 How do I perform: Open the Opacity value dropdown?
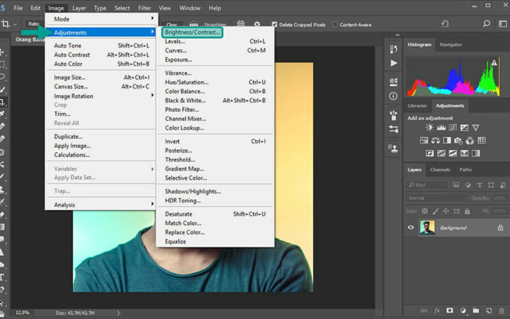pyautogui.click(x=499, y=198)
